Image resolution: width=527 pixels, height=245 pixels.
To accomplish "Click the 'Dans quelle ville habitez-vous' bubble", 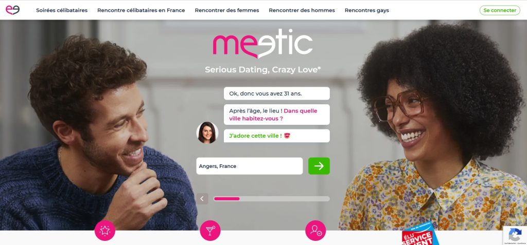I will (276, 115).
